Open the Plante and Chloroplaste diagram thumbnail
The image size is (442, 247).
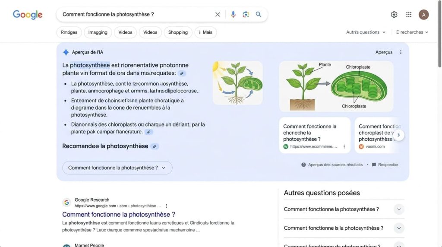click(336, 86)
